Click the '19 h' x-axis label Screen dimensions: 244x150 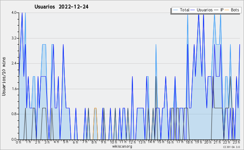click(198, 142)
